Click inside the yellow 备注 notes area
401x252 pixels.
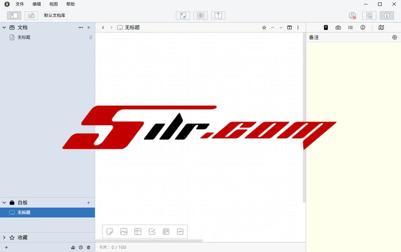pos(353,147)
